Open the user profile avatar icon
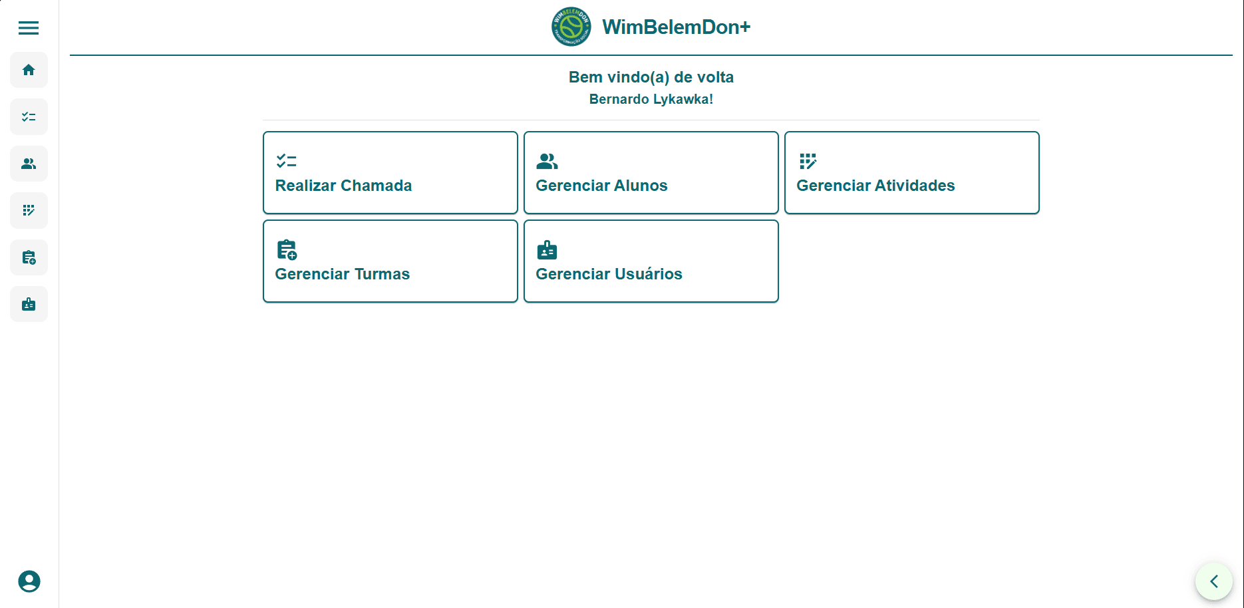1244x608 pixels. click(x=29, y=581)
